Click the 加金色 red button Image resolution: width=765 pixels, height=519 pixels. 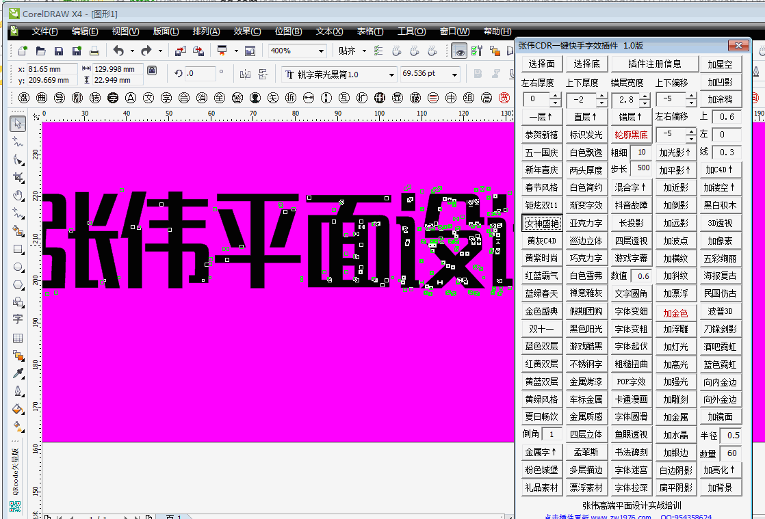point(675,313)
